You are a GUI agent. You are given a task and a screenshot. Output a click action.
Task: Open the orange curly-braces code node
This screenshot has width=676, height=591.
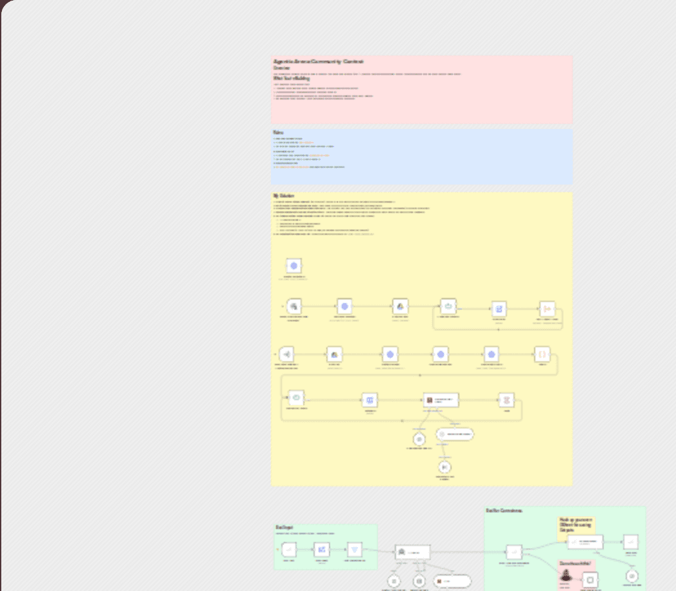click(542, 354)
